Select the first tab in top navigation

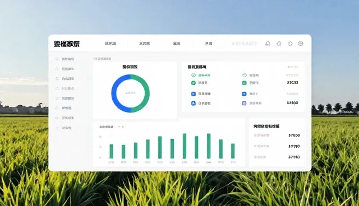point(111,44)
